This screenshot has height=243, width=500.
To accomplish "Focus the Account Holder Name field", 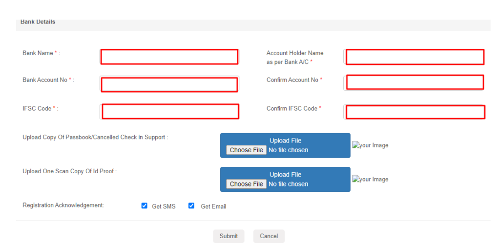I will (x=414, y=57).
